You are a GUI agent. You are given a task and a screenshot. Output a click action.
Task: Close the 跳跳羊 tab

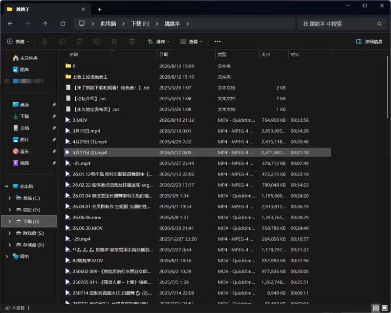pos(83,9)
